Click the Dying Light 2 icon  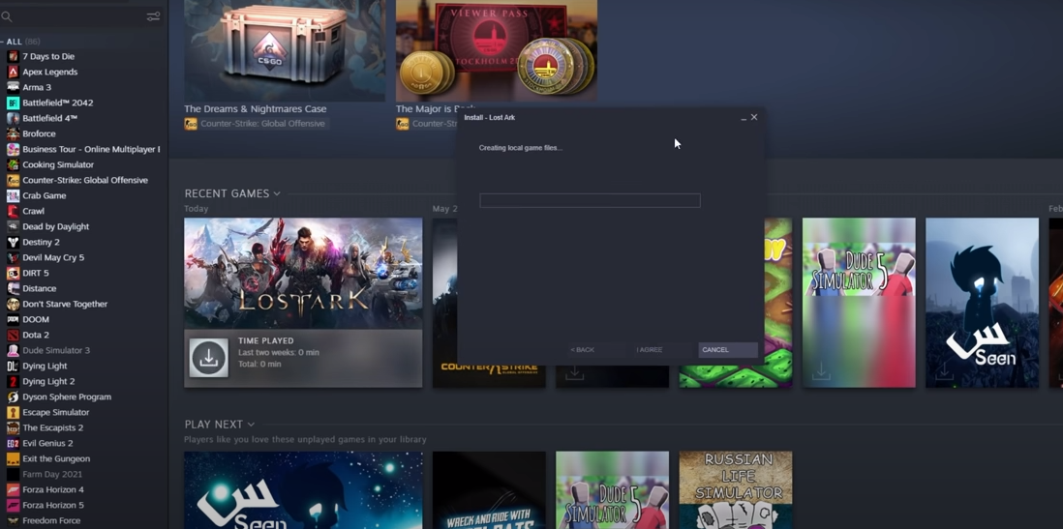point(13,381)
